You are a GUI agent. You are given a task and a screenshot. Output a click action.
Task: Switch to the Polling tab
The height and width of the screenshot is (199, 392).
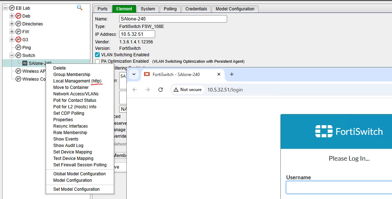pos(170,9)
